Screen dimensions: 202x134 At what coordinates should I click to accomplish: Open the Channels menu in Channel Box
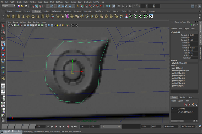tap(174, 29)
